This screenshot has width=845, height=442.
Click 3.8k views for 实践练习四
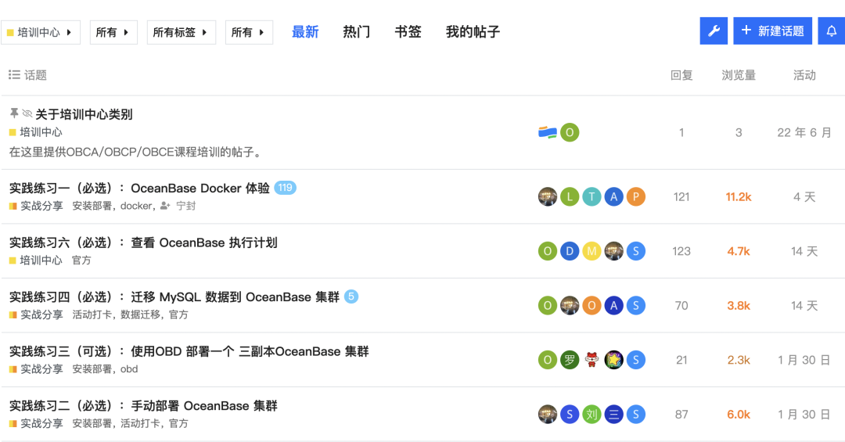coord(739,306)
